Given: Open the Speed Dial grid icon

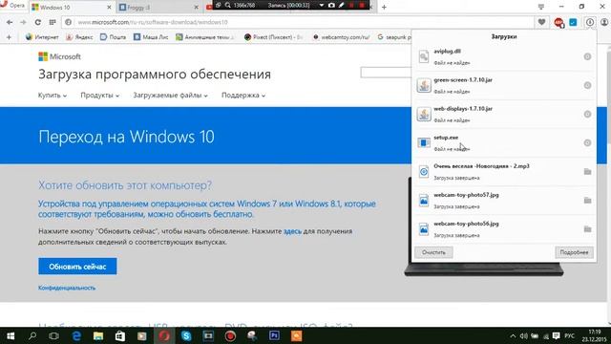Looking at the screenshot, I should (53, 22).
